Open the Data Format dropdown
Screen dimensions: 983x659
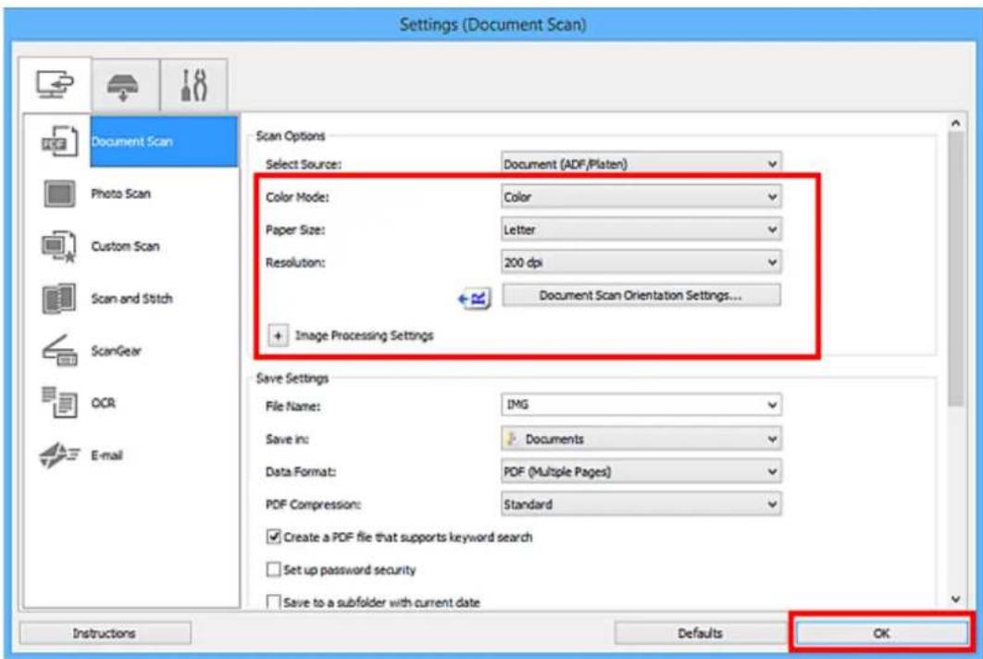coord(641,471)
